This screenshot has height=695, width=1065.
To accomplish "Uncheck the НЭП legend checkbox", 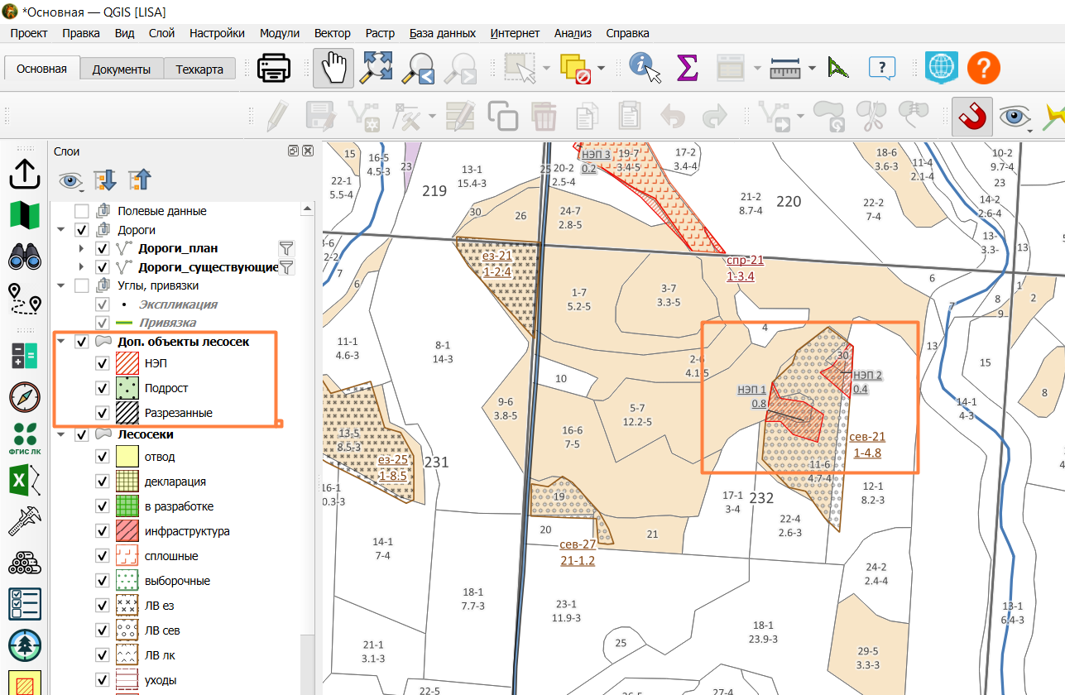I will tap(102, 363).
